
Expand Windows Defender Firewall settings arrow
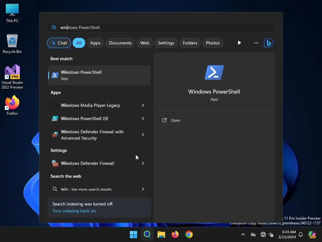pyautogui.click(x=143, y=163)
